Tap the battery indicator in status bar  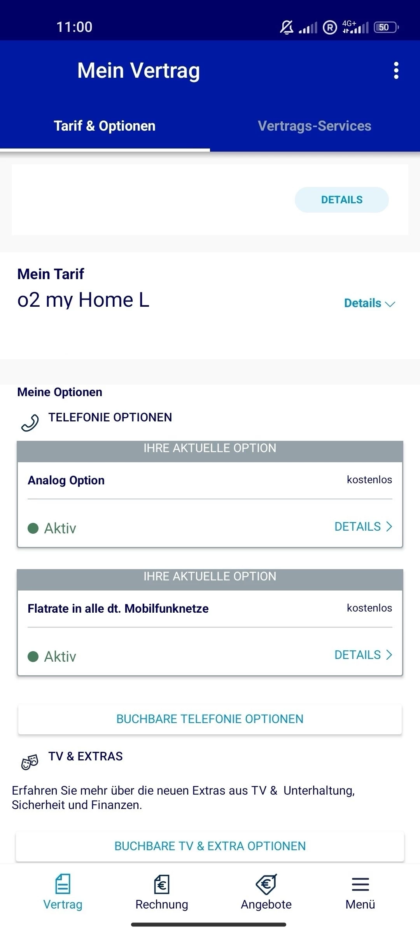(x=386, y=27)
